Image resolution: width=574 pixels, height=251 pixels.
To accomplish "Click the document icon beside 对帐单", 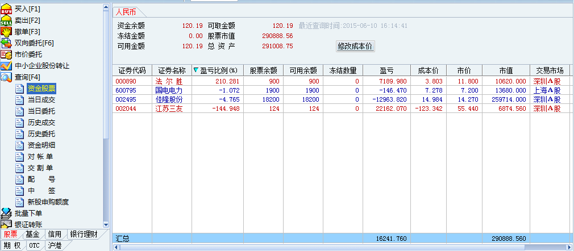I will click(20, 157).
